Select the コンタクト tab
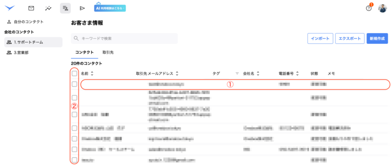 click(85, 52)
